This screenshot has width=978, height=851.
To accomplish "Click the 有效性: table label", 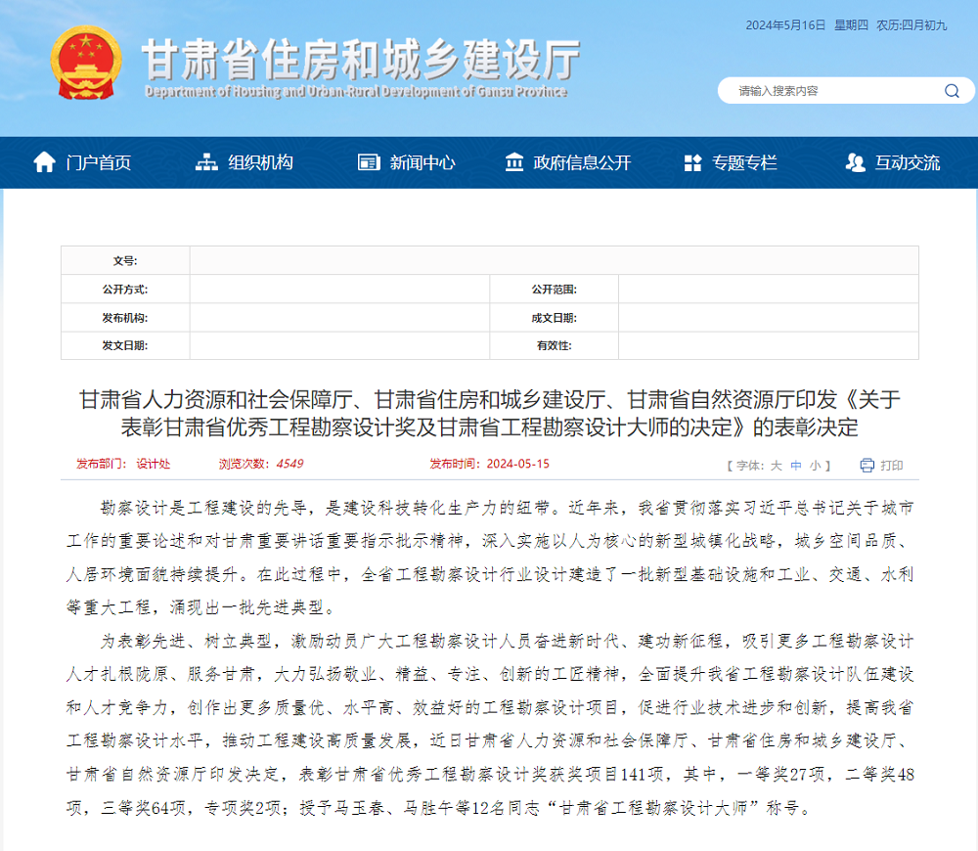I will point(554,345).
